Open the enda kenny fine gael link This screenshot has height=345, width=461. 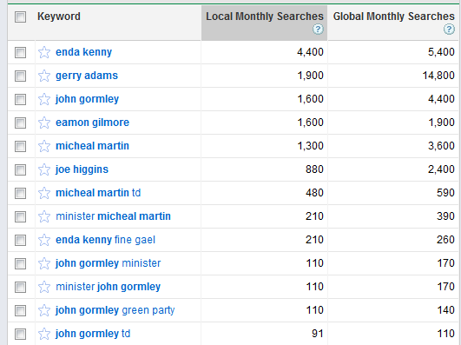coord(105,240)
